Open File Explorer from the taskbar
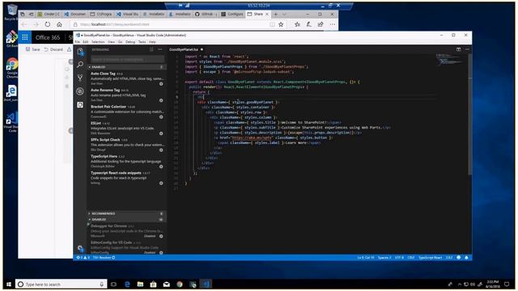The width and height of the screenshot is (518, 291). click(x=140, y=284)
